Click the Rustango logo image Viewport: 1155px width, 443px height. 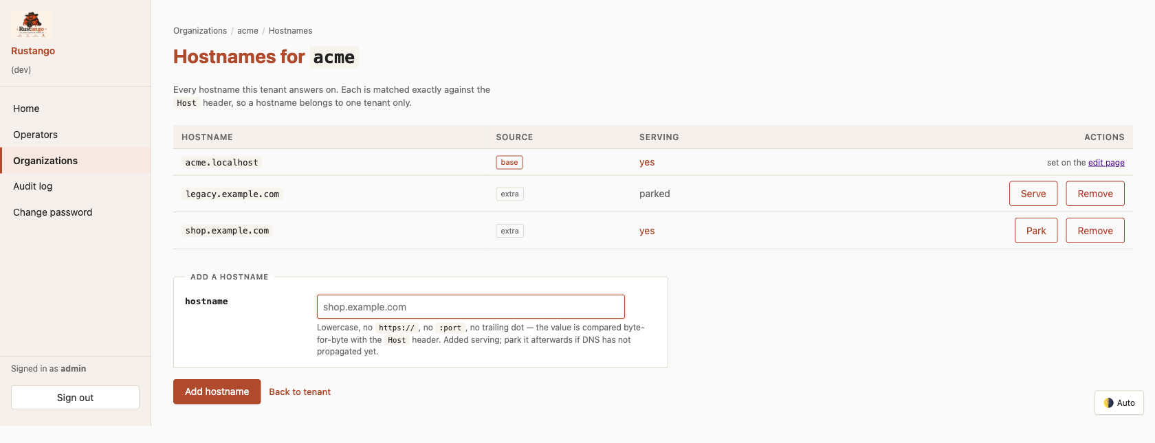tap(32, 25)
